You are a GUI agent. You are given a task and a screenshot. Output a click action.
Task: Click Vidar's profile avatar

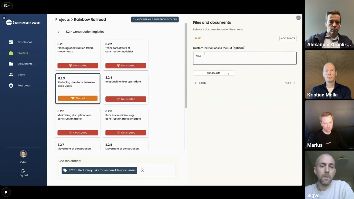pos(23,154)
